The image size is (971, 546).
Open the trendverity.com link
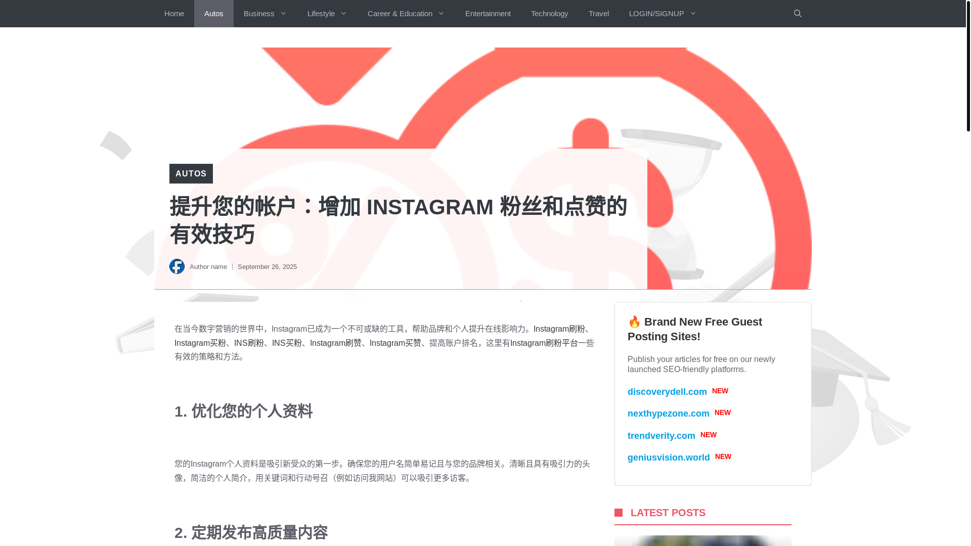(661, 436)
